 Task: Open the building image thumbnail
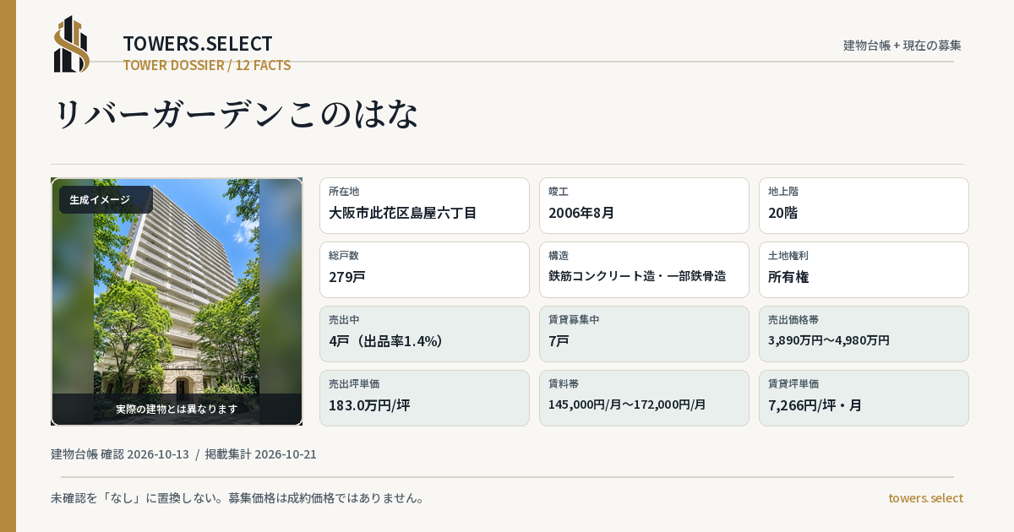pyautogui.click(x=177, y=301)
